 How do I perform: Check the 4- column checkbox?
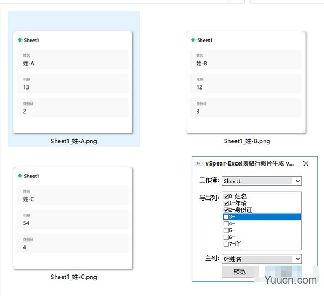click(226, 223)
